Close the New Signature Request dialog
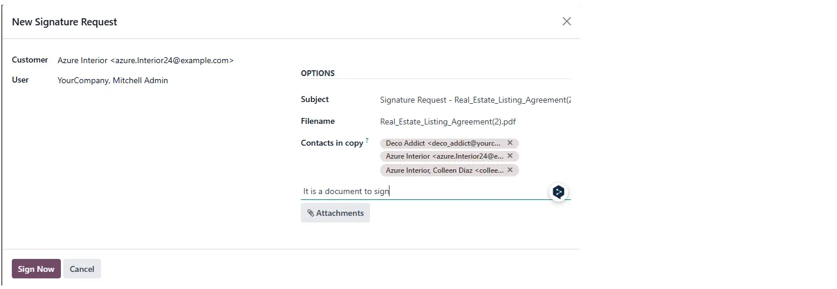The image size is (837, 289). 567,21
